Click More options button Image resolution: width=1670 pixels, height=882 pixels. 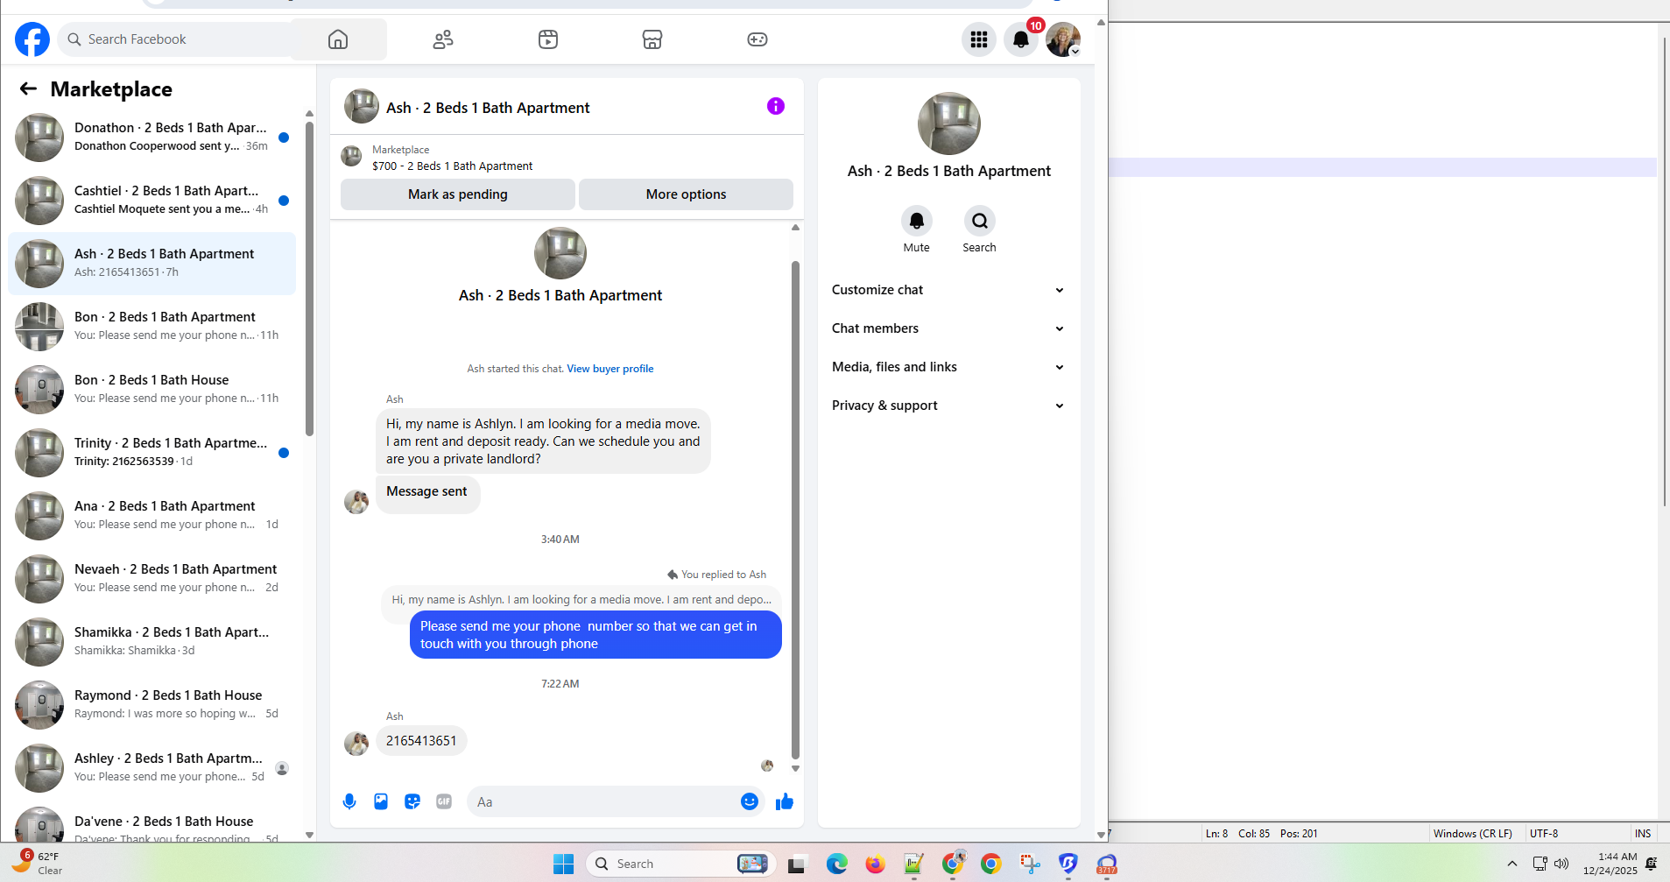[x=686, y=194]
